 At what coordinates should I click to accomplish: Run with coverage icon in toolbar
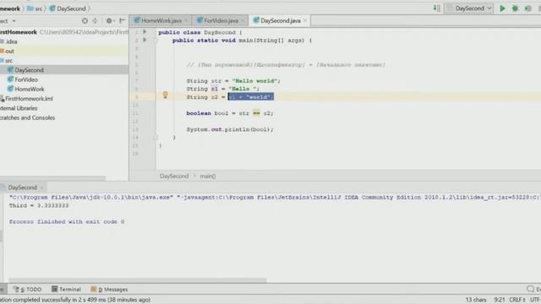coord(527,8)
